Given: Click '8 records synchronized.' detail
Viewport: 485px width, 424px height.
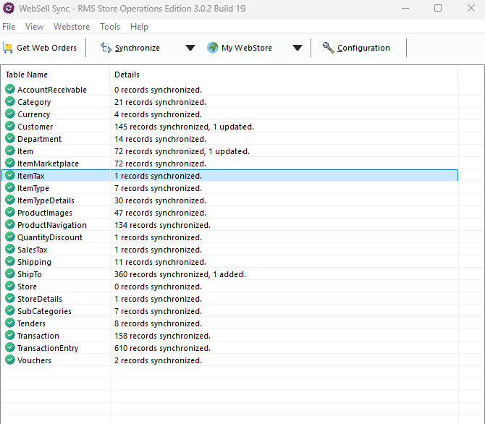Looking at the screenshot, I should coord(158,323).
